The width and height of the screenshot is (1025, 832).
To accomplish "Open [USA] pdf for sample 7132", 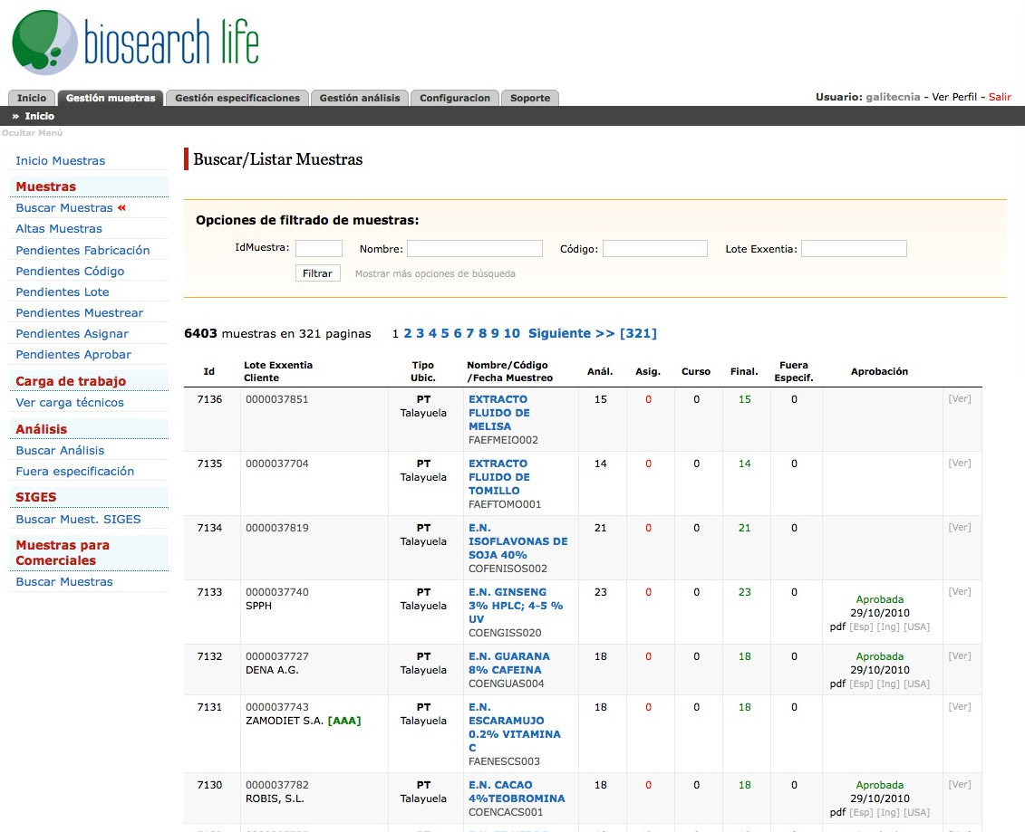I will click(916, 684).
